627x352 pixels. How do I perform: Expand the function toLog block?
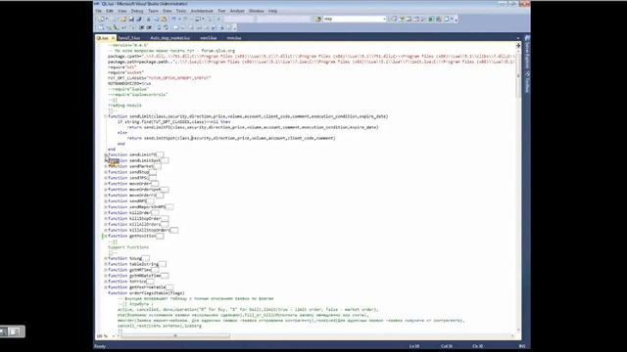pos(106,258)
